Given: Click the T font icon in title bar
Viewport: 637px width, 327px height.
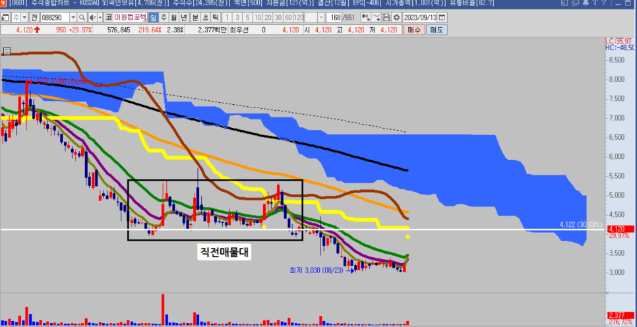Looking at the screenshot, I should [594, 3].
